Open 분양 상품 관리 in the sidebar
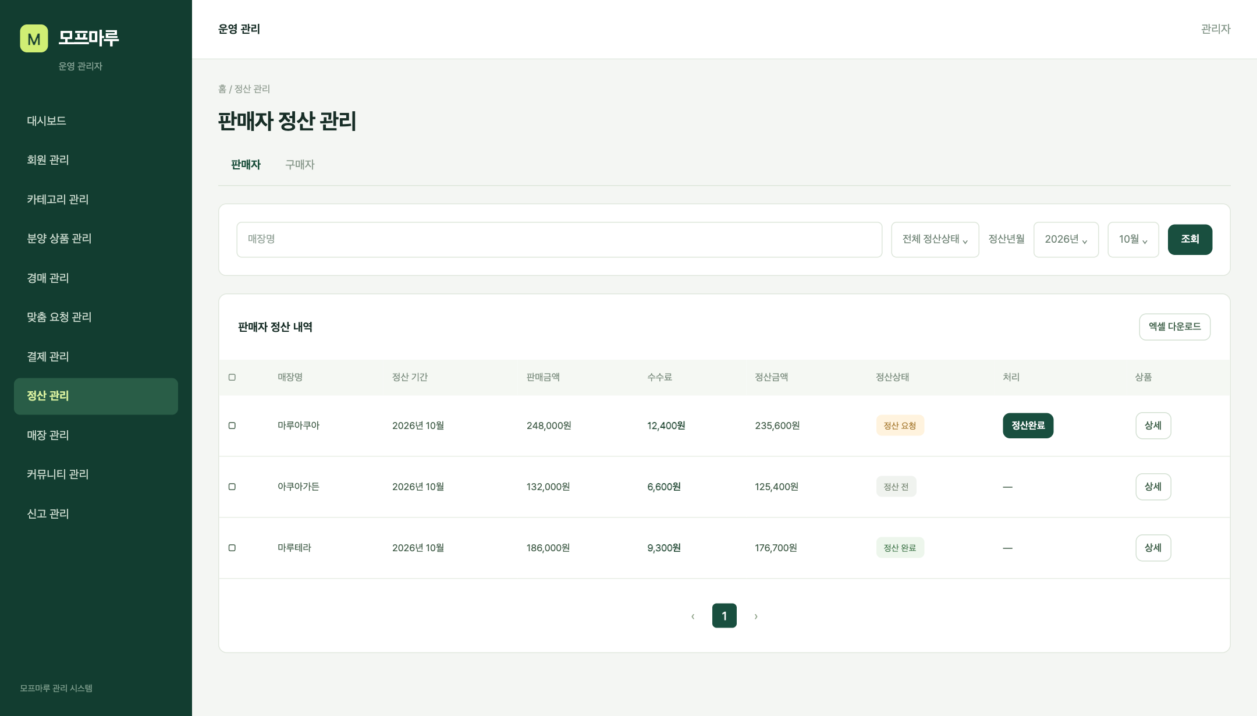This screenshot has height=716, width=1257. (96, 239)
